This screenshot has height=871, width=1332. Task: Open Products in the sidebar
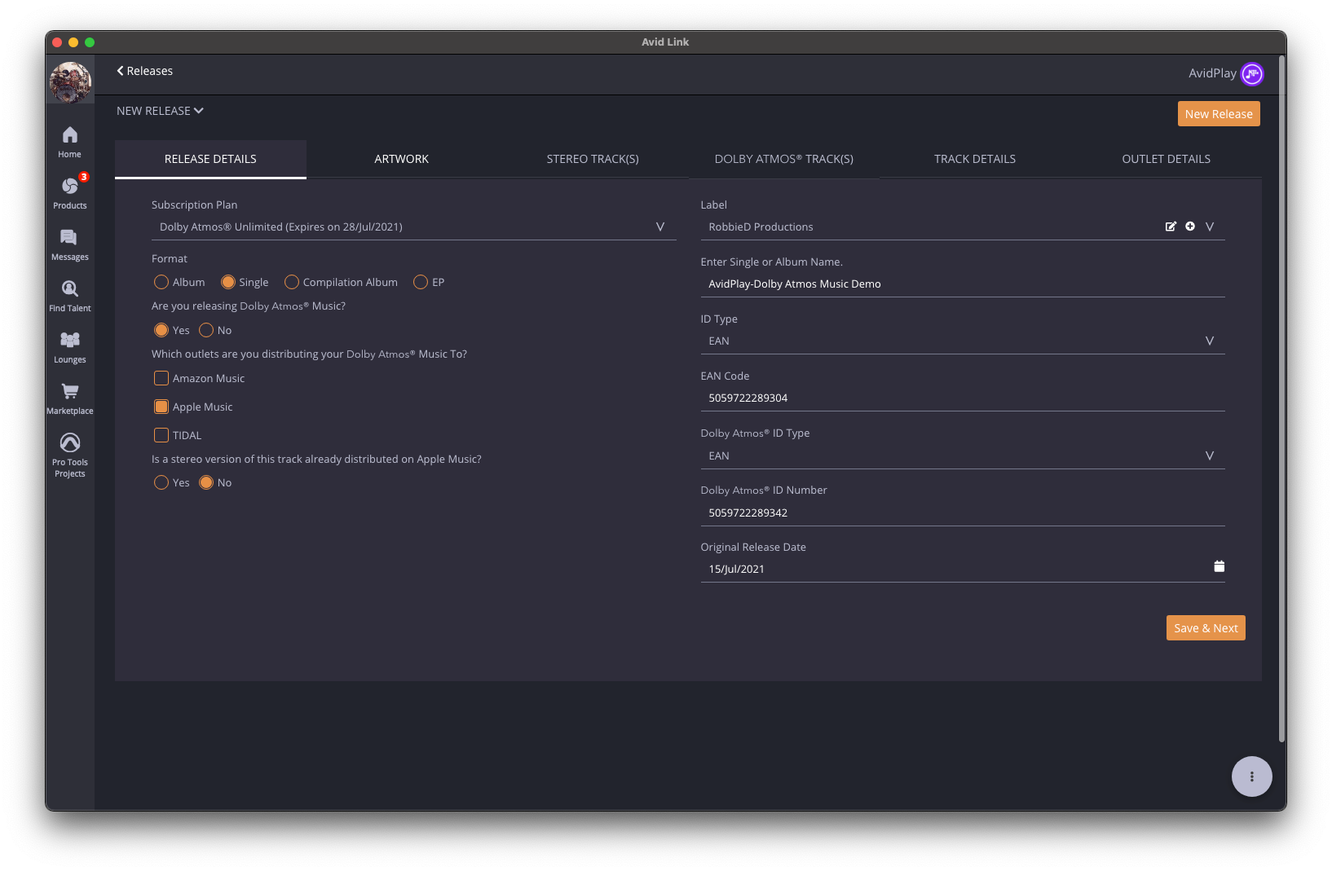coord(70,193)
